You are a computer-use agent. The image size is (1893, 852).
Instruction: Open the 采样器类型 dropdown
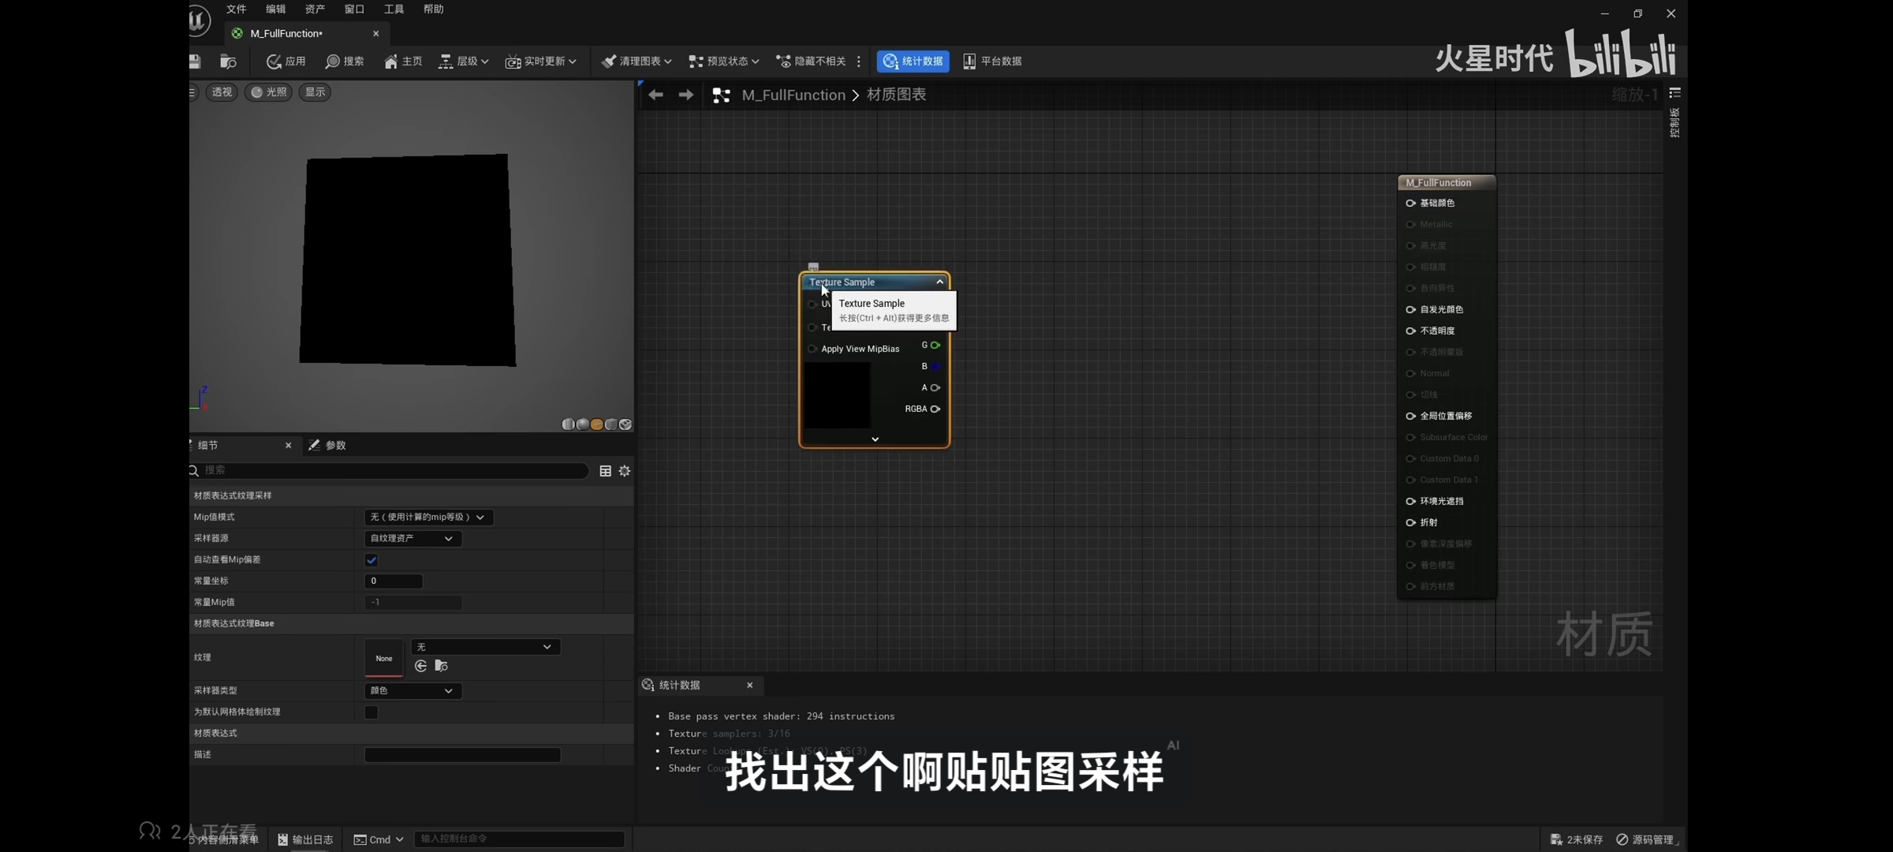413,691
